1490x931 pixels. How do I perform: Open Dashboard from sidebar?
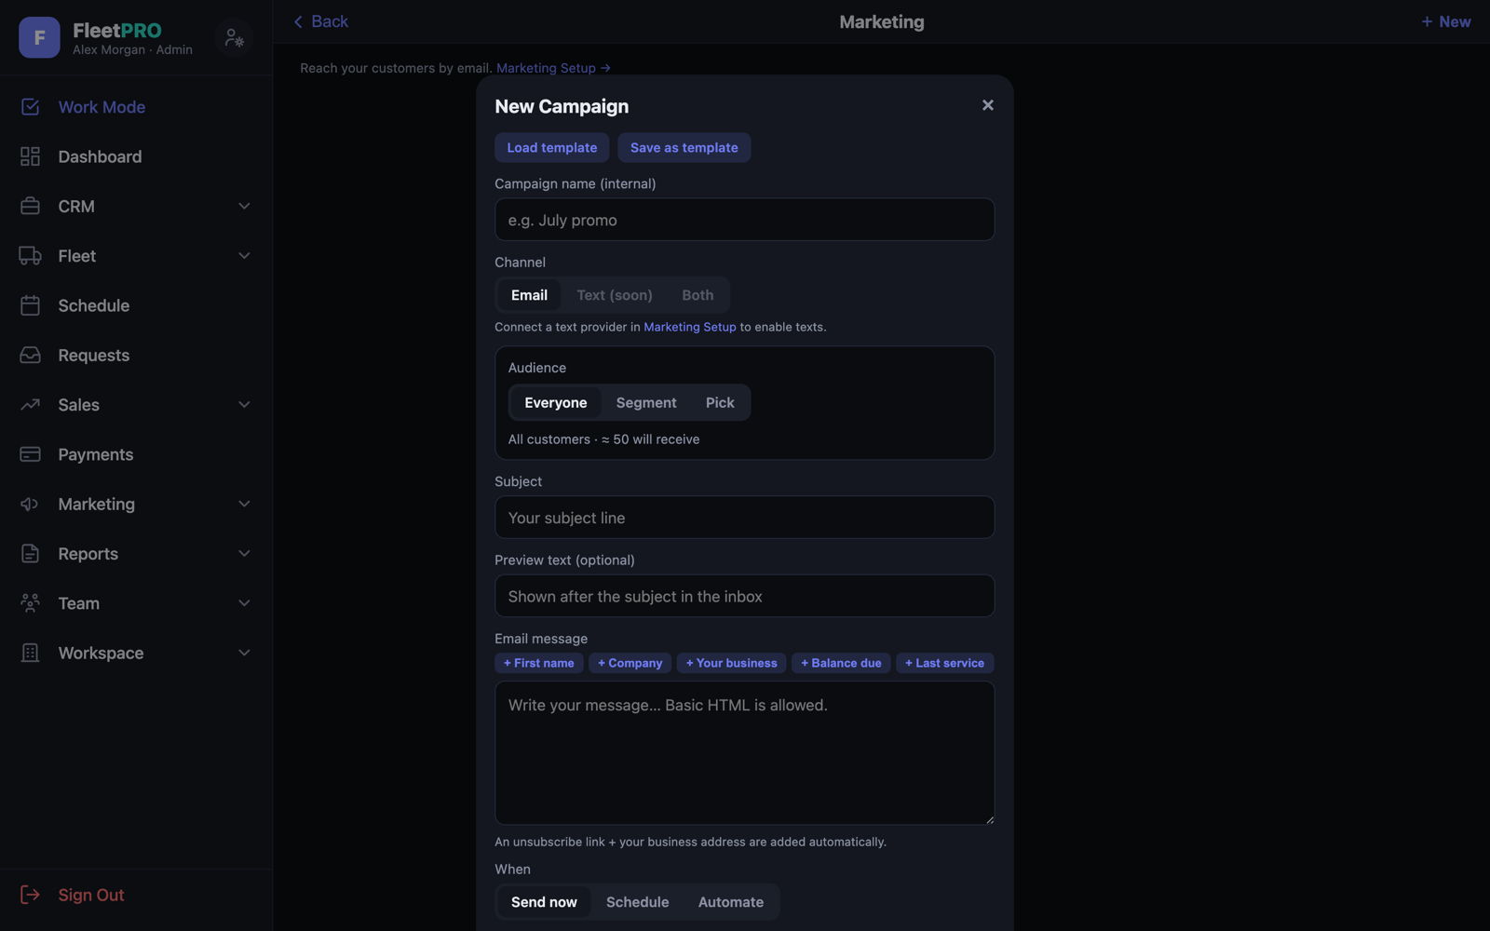[136, 156]
